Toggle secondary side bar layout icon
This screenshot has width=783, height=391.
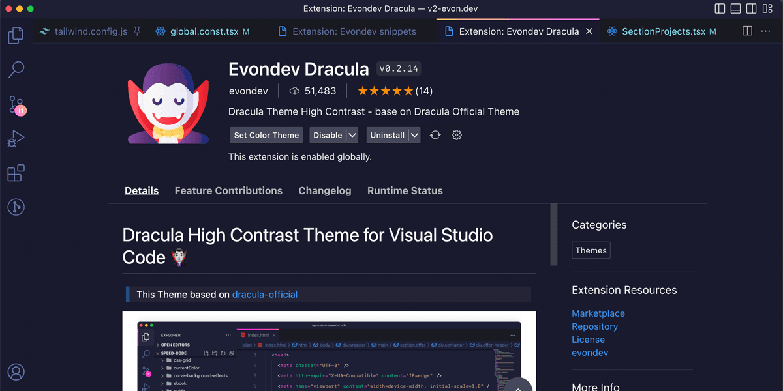(x=751, y=8)
